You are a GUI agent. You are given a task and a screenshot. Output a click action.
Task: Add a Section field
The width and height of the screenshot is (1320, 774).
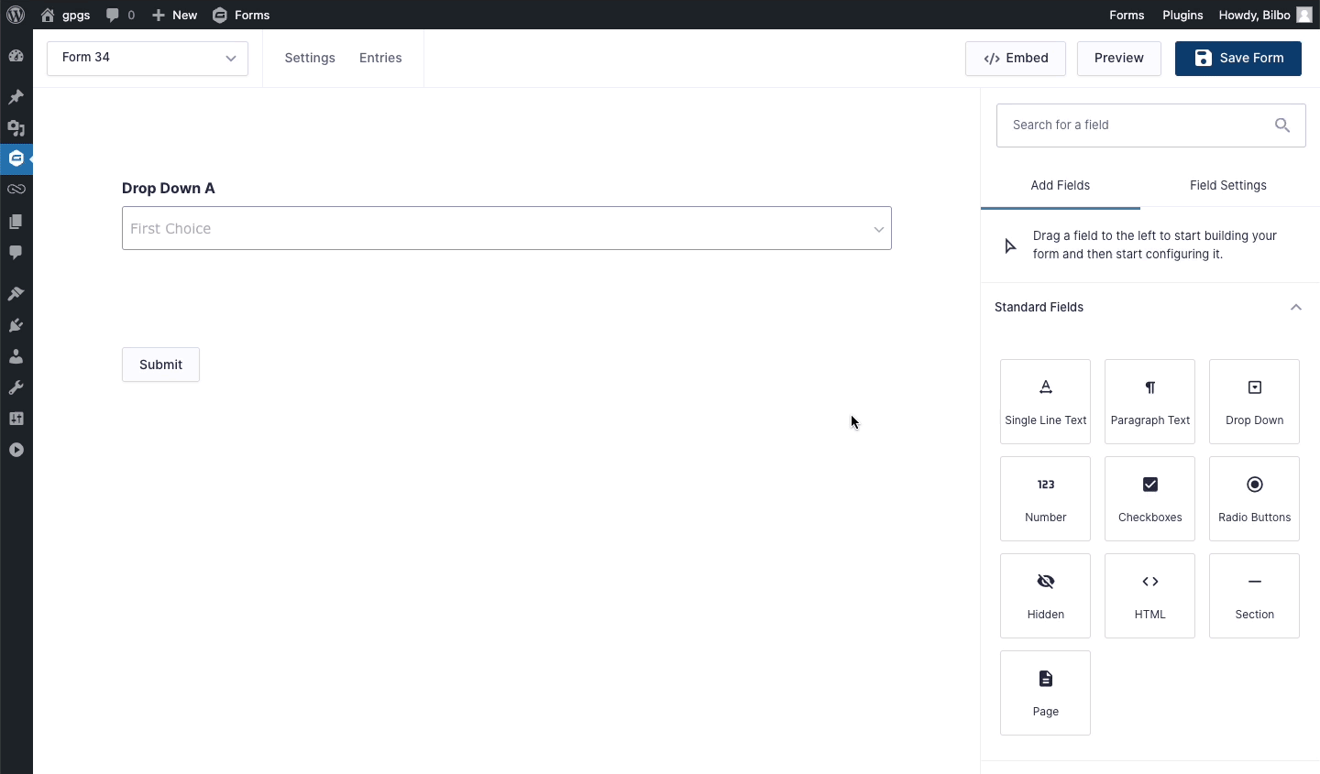click(1255, 596)
